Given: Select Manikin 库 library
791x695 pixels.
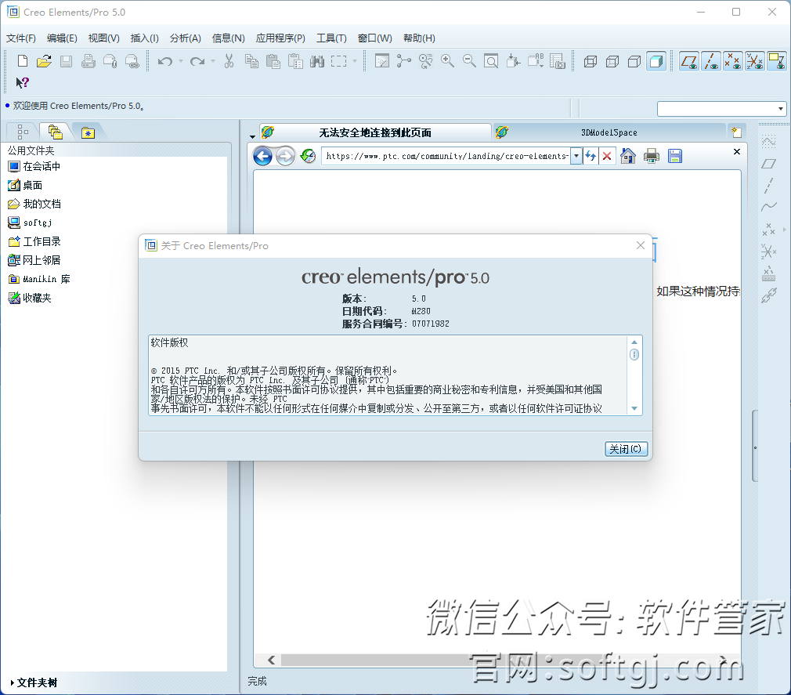Looking at the screenshot, I should (39, 279).
